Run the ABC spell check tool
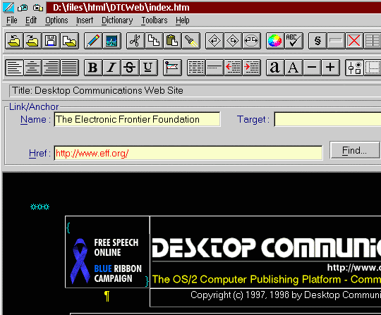The image size is (381, 315). pos(294,41)
